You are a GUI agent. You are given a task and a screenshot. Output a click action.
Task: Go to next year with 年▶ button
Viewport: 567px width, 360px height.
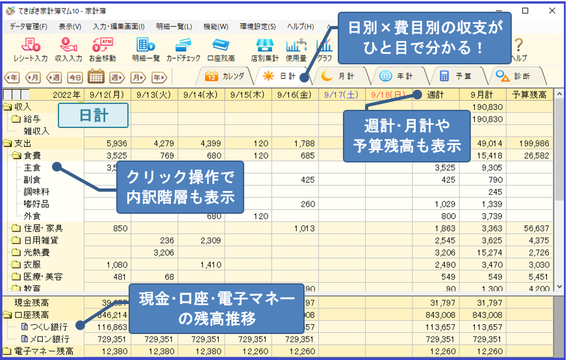pos(160,77)
